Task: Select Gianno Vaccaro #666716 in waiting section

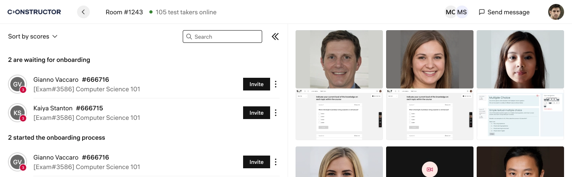Action: 71,79
